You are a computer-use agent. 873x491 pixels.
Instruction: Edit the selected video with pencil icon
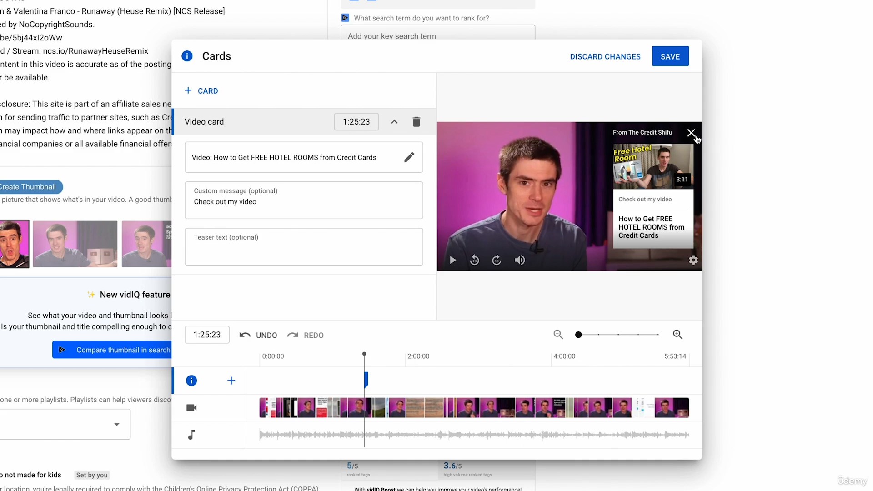point(409,157)
